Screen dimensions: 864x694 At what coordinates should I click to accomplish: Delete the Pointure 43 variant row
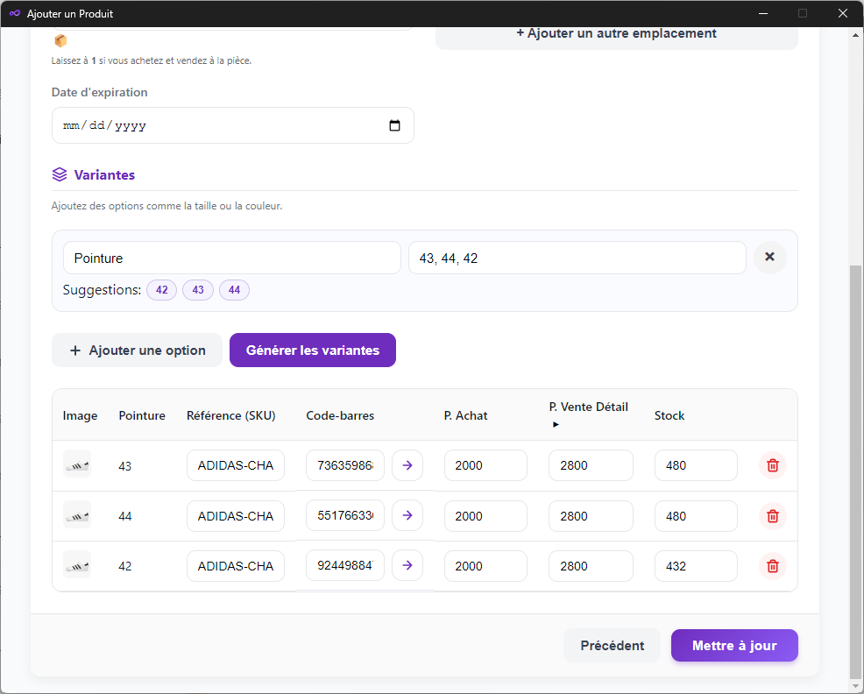pyautogui.click(x=772, y=465)
